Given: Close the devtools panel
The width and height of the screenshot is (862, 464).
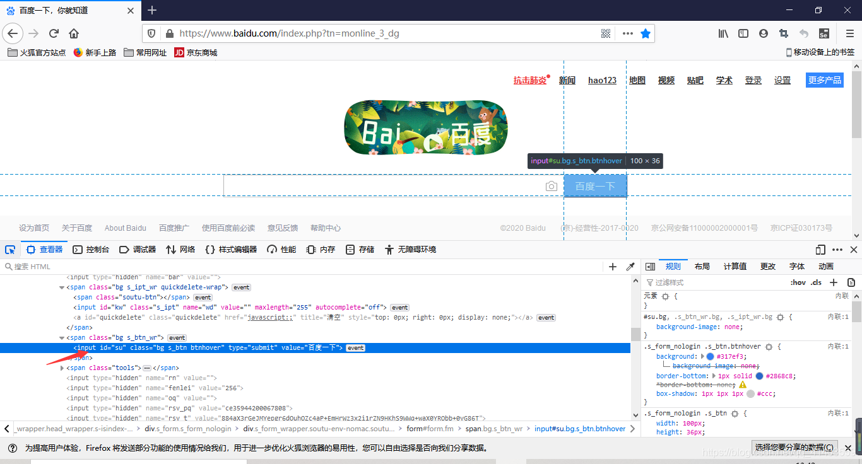Looking at the screenshot, I should click(853, 250).
